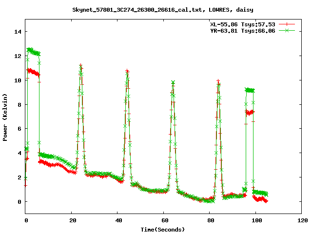Click the y-axis tick label 8
This screenshot has width=312, height=234.
[19, 105]
